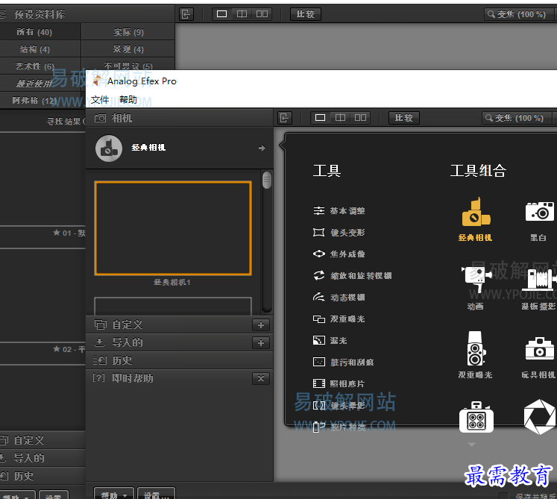Pick the 双重曝光 twin-lens camera icon
The height and width of the screenshot is (499, 557).
475,348
